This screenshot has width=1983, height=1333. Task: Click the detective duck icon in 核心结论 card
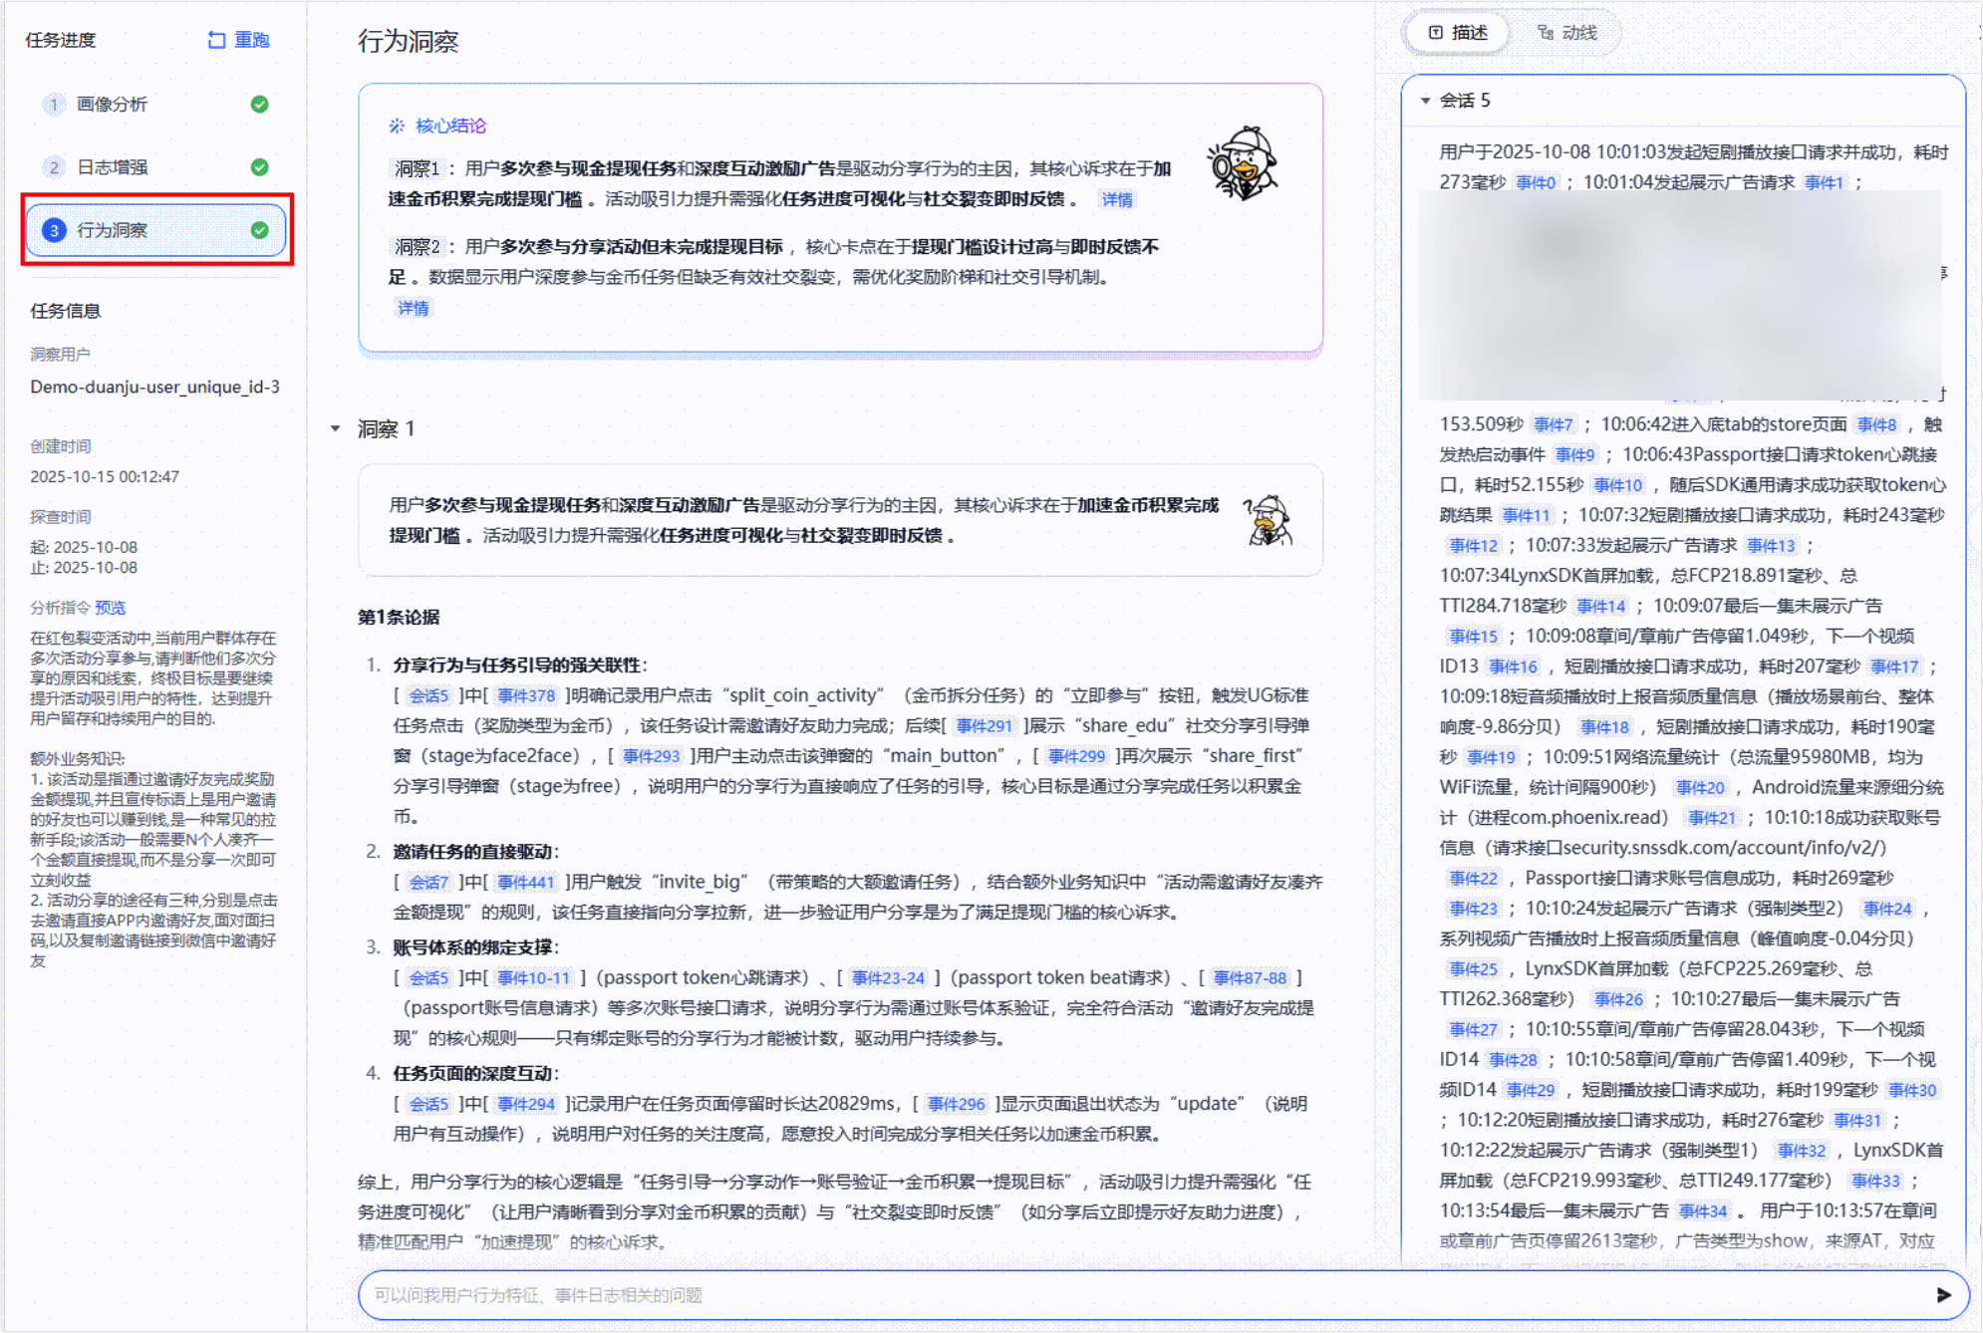click(1243, 163)
